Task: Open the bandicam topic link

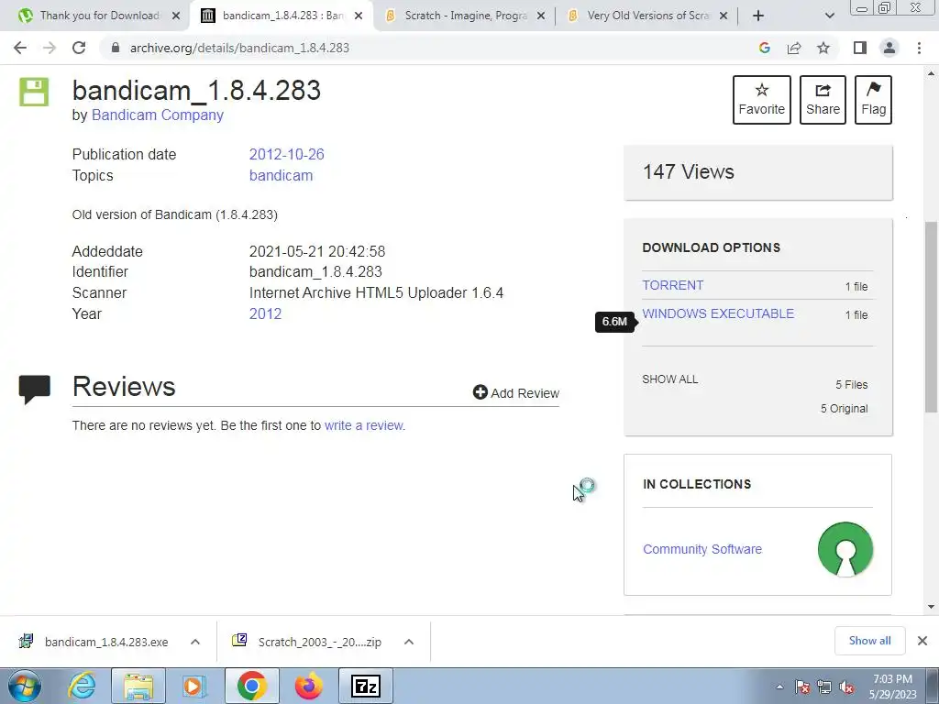Action: 281,175
